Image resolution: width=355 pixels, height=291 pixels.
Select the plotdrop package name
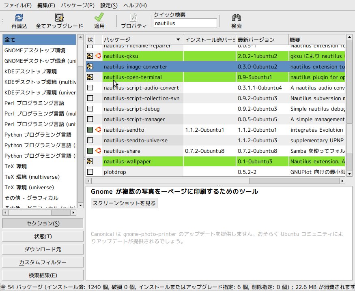(x=115, y=172)
